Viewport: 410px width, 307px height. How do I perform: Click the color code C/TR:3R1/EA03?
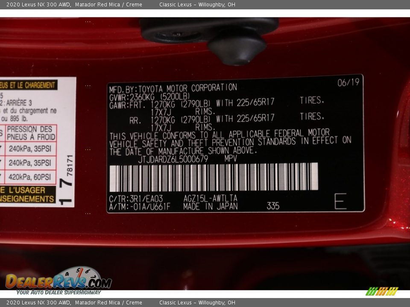[x=136, y=199]
